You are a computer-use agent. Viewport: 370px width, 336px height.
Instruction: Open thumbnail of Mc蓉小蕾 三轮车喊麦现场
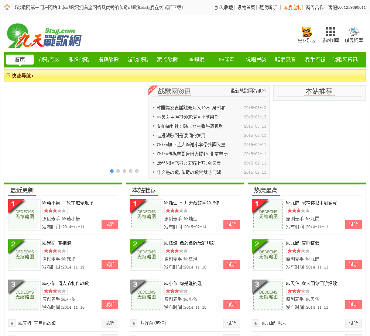tap(24, 215)
